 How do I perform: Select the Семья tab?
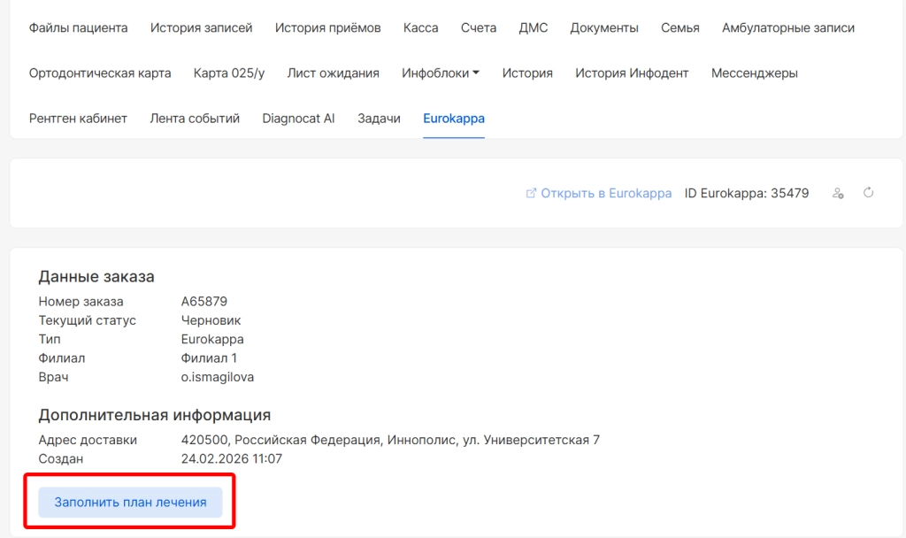(679, 27)
